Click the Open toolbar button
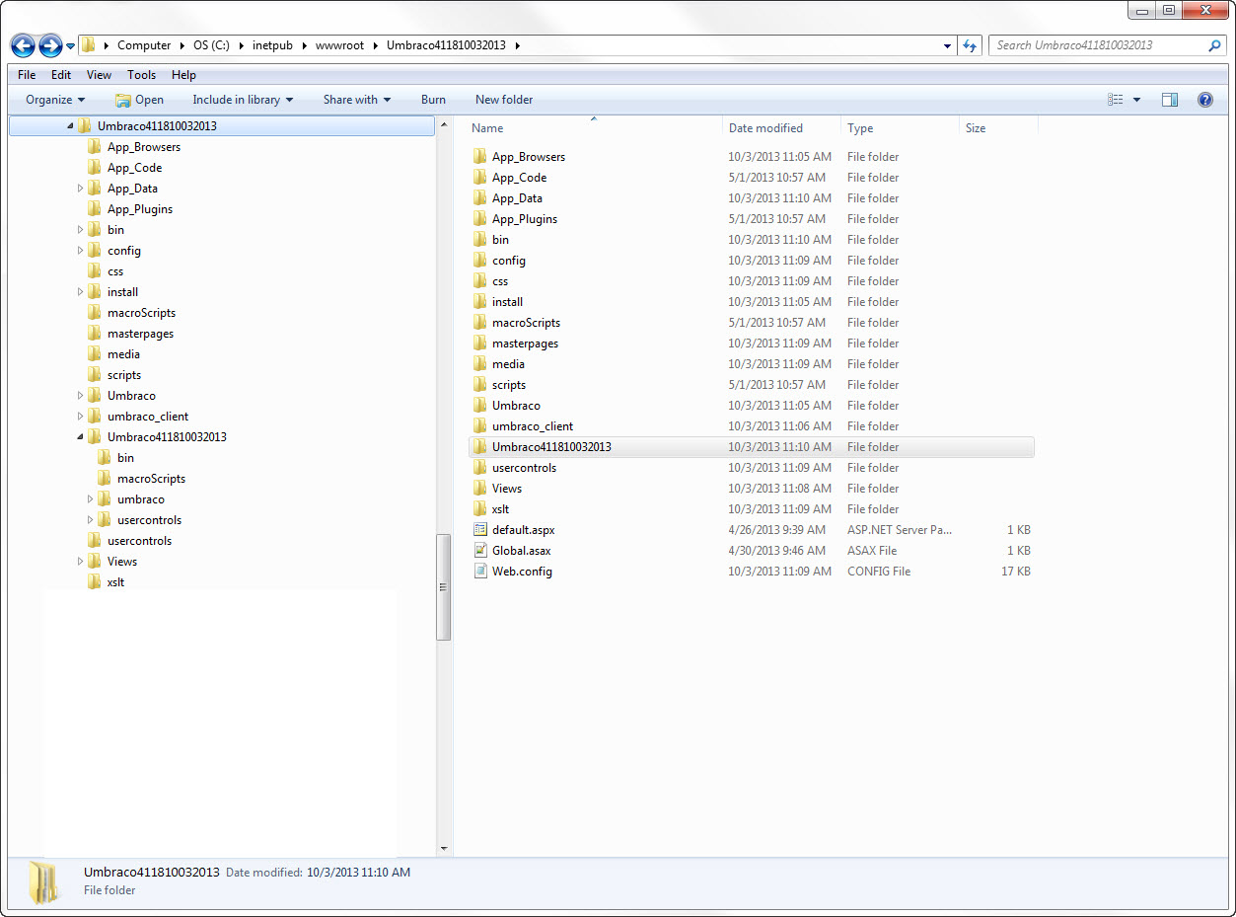The image size is (1236, 917). [139, 100]
